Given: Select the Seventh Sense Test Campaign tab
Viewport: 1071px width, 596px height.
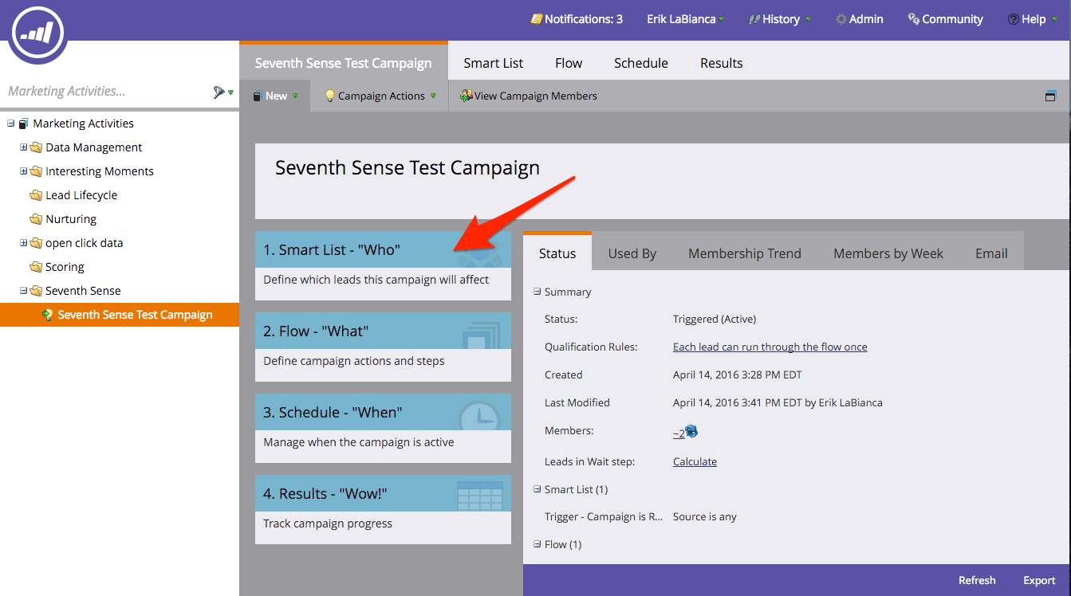Looking at the screenshot, I should [x=344, y=61].
